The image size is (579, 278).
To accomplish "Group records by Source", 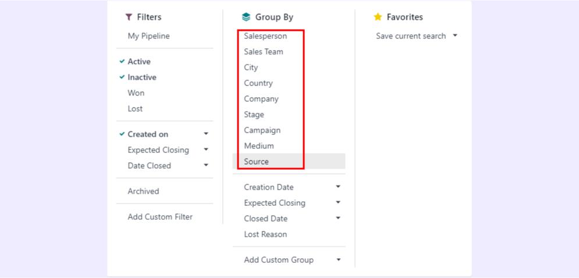I will point(256,162).
